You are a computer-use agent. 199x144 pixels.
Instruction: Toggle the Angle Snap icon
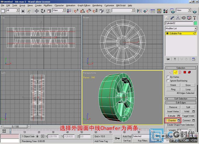pyautogui.click(x=82, y=11)
